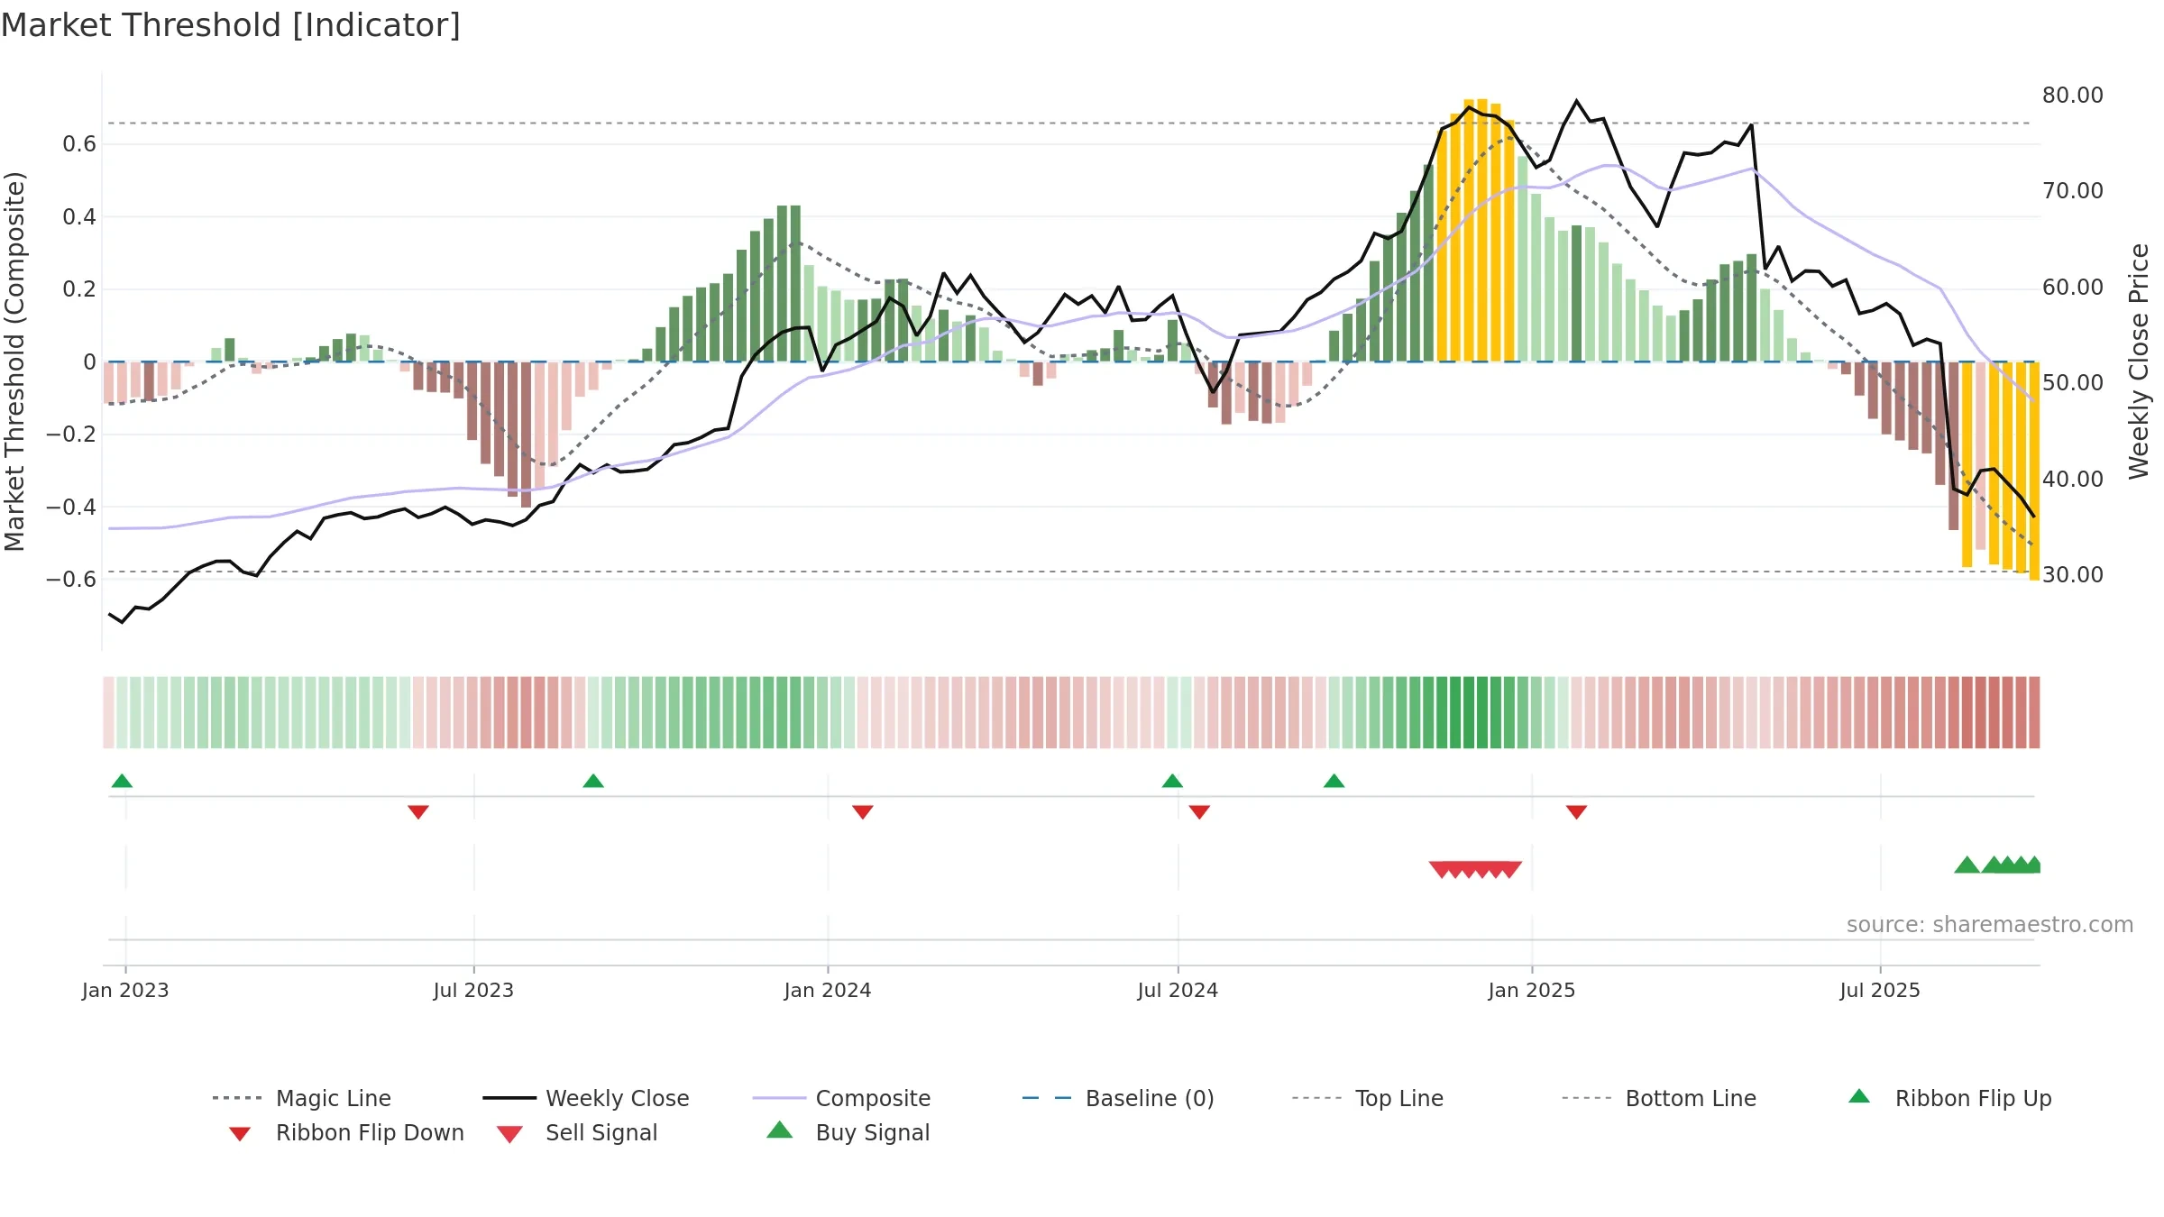This screenshot has width=2164, height=1217.
Task: Click the 0.6 composite axis label
Action: tap(79, 144)
